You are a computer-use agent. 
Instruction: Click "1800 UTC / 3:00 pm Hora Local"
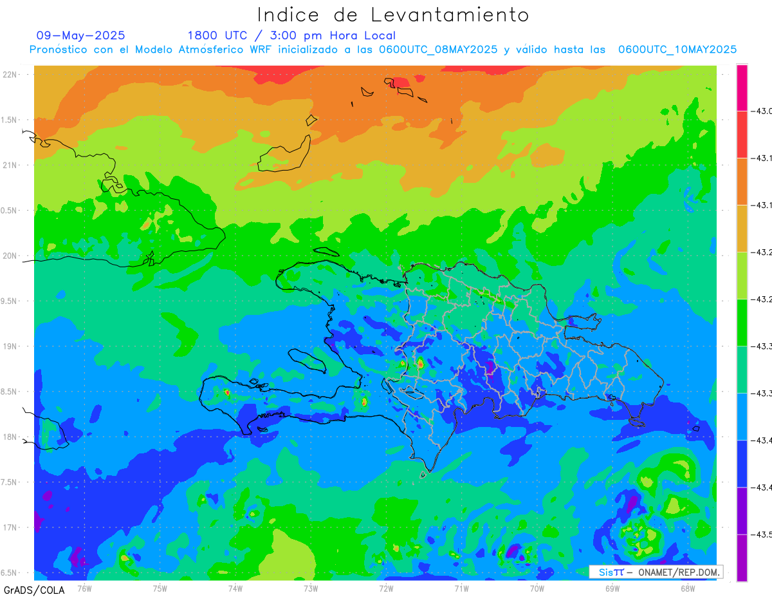point(291,35)
